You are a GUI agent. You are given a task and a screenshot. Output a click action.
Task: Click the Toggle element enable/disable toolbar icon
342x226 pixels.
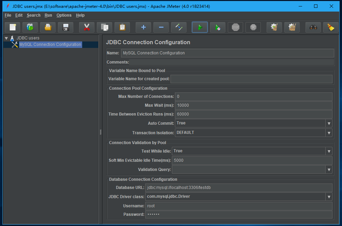click(179, 27)
